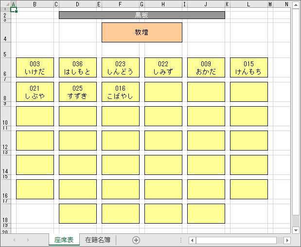This screenshot has height=247, width=301.
Task: Click the empty yellow seat in B10
Action: (35, 116)
